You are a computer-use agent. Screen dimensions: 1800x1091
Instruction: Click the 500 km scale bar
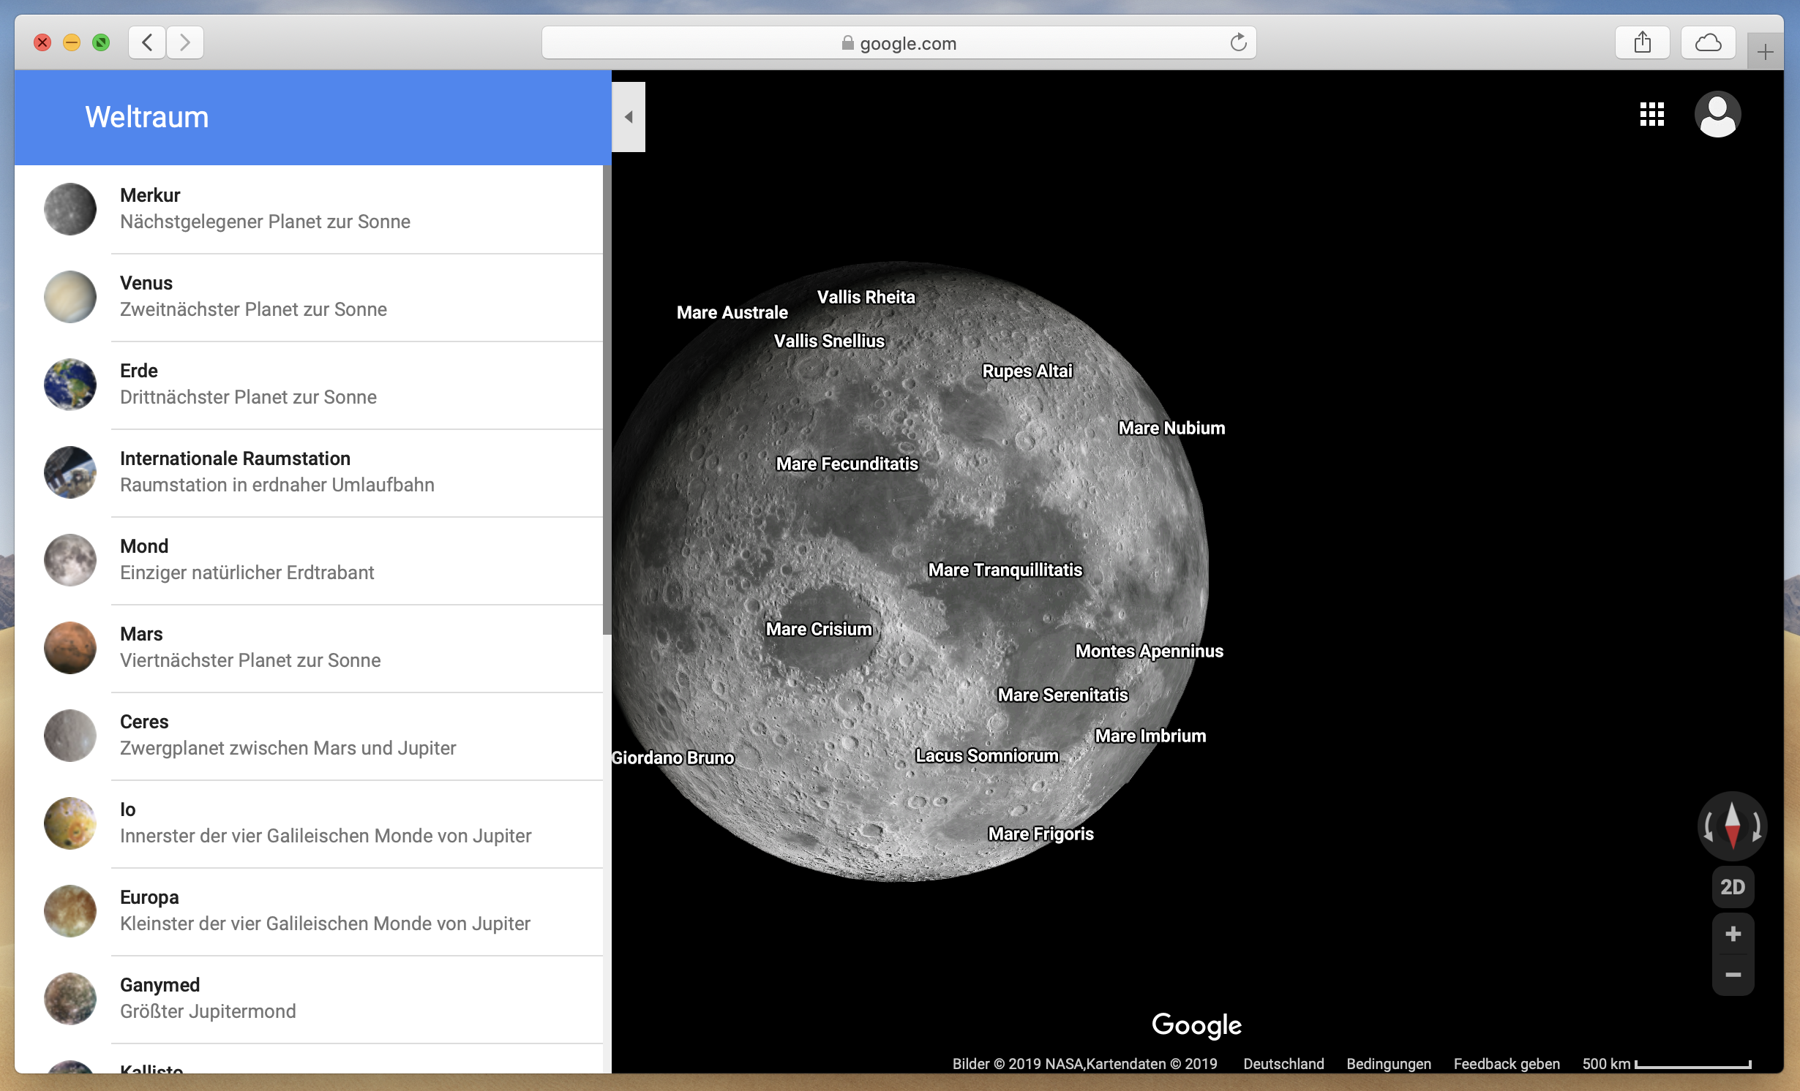pos(1667,1063)
